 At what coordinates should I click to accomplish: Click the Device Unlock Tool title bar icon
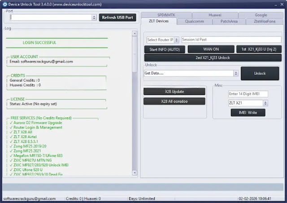[5, 5]
